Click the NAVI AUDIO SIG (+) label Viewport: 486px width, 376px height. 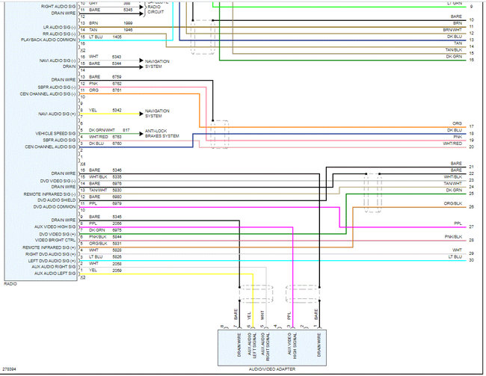57,114
